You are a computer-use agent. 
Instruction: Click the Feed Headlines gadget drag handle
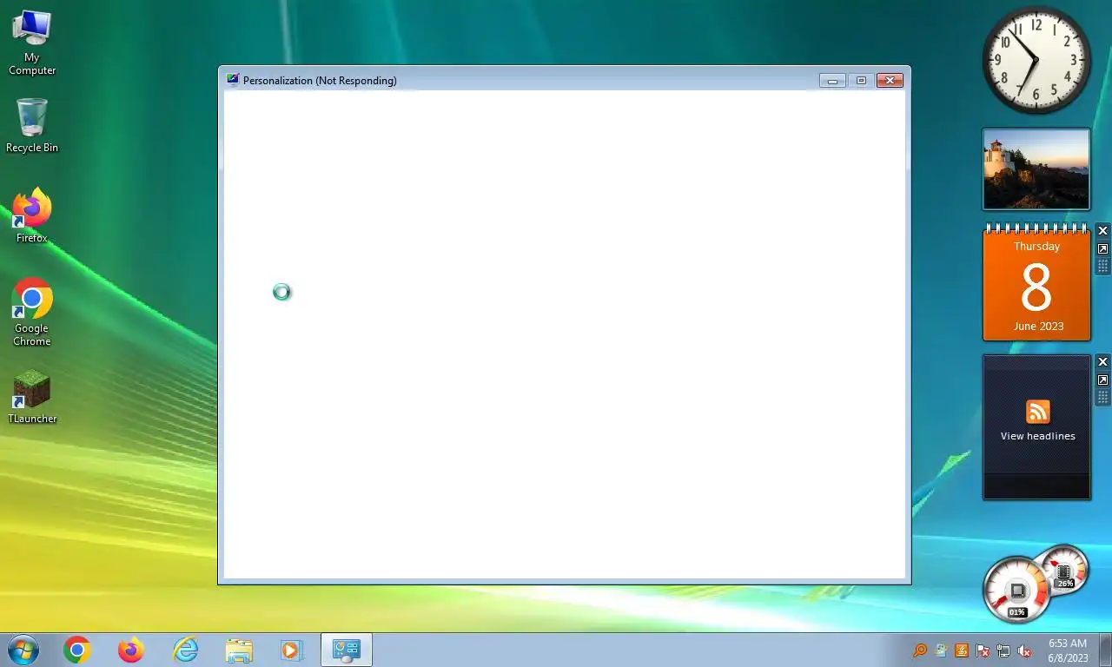point(1102,398)
